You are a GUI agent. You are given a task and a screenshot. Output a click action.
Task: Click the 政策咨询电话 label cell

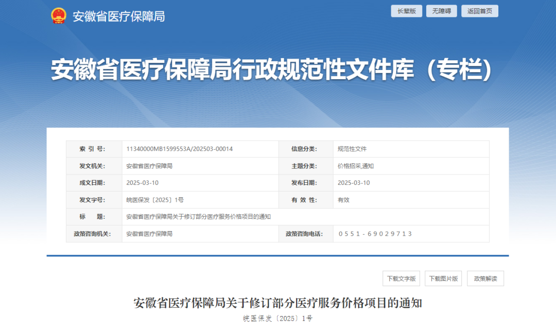pos(306,234)
